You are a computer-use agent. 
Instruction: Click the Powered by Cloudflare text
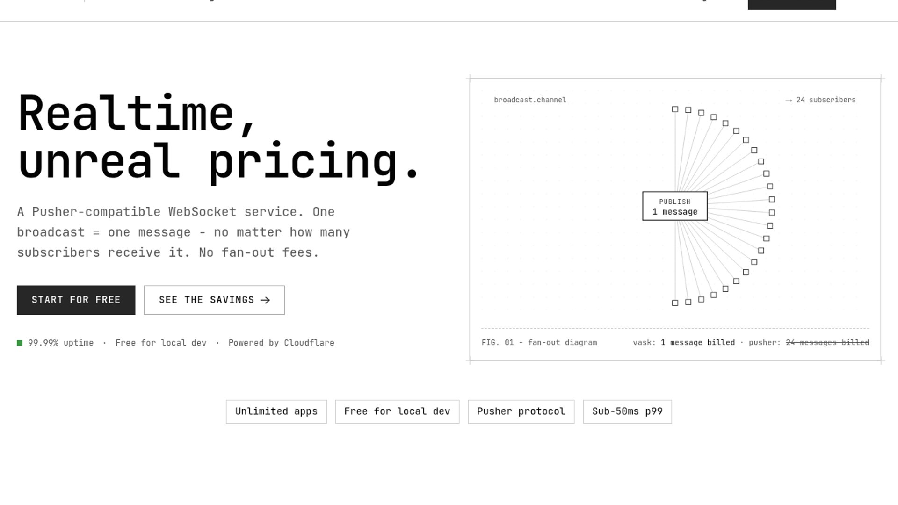(281, 343)
